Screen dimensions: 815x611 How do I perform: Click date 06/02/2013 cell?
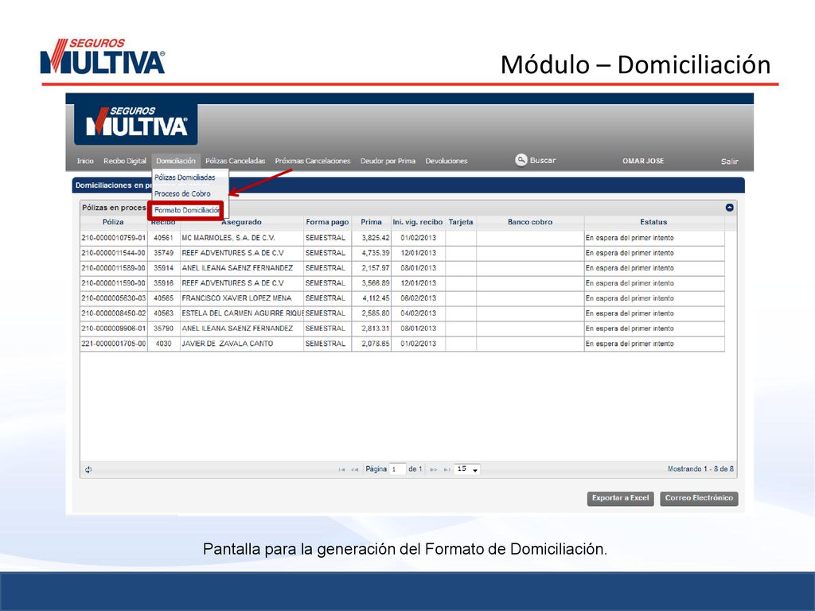419,298
